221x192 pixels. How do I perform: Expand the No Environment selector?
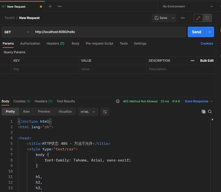pyautogui.click(x=188, y=6)
